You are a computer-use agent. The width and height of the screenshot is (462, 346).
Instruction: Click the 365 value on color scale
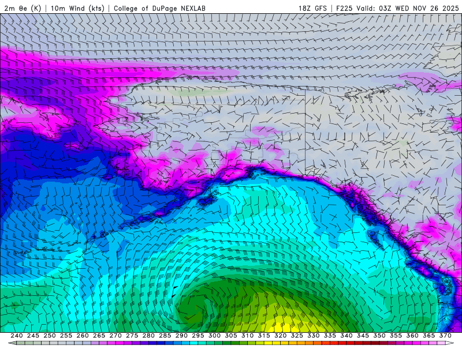pyautogui.click(x=429, y=336)
